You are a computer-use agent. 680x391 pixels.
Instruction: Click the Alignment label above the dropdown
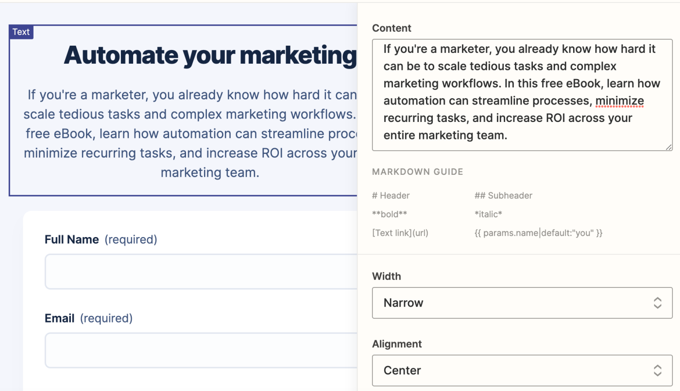397,344
